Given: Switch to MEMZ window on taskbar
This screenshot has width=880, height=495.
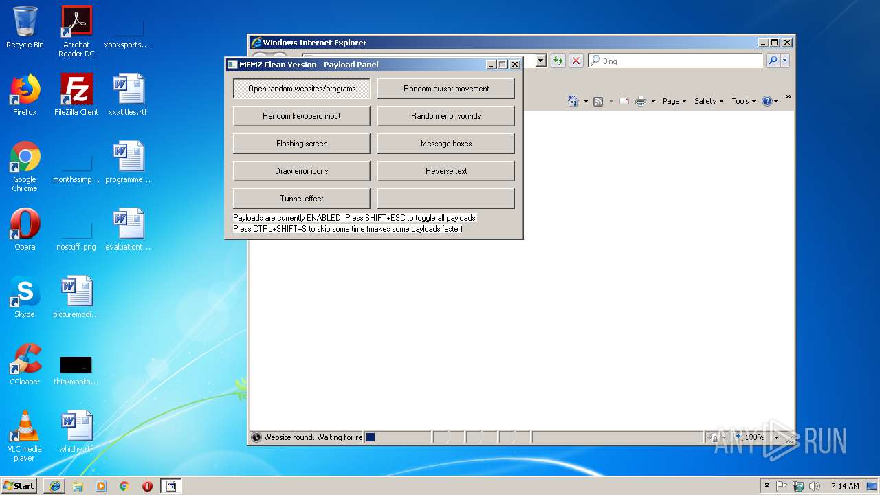Looking at the screenshot, I should pyautogui.click(x=171, y=486).
